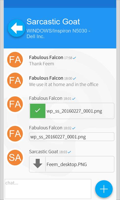
Task: Tap the FA avatar next to the 18:00 message
Action: (x=15, y=80)
